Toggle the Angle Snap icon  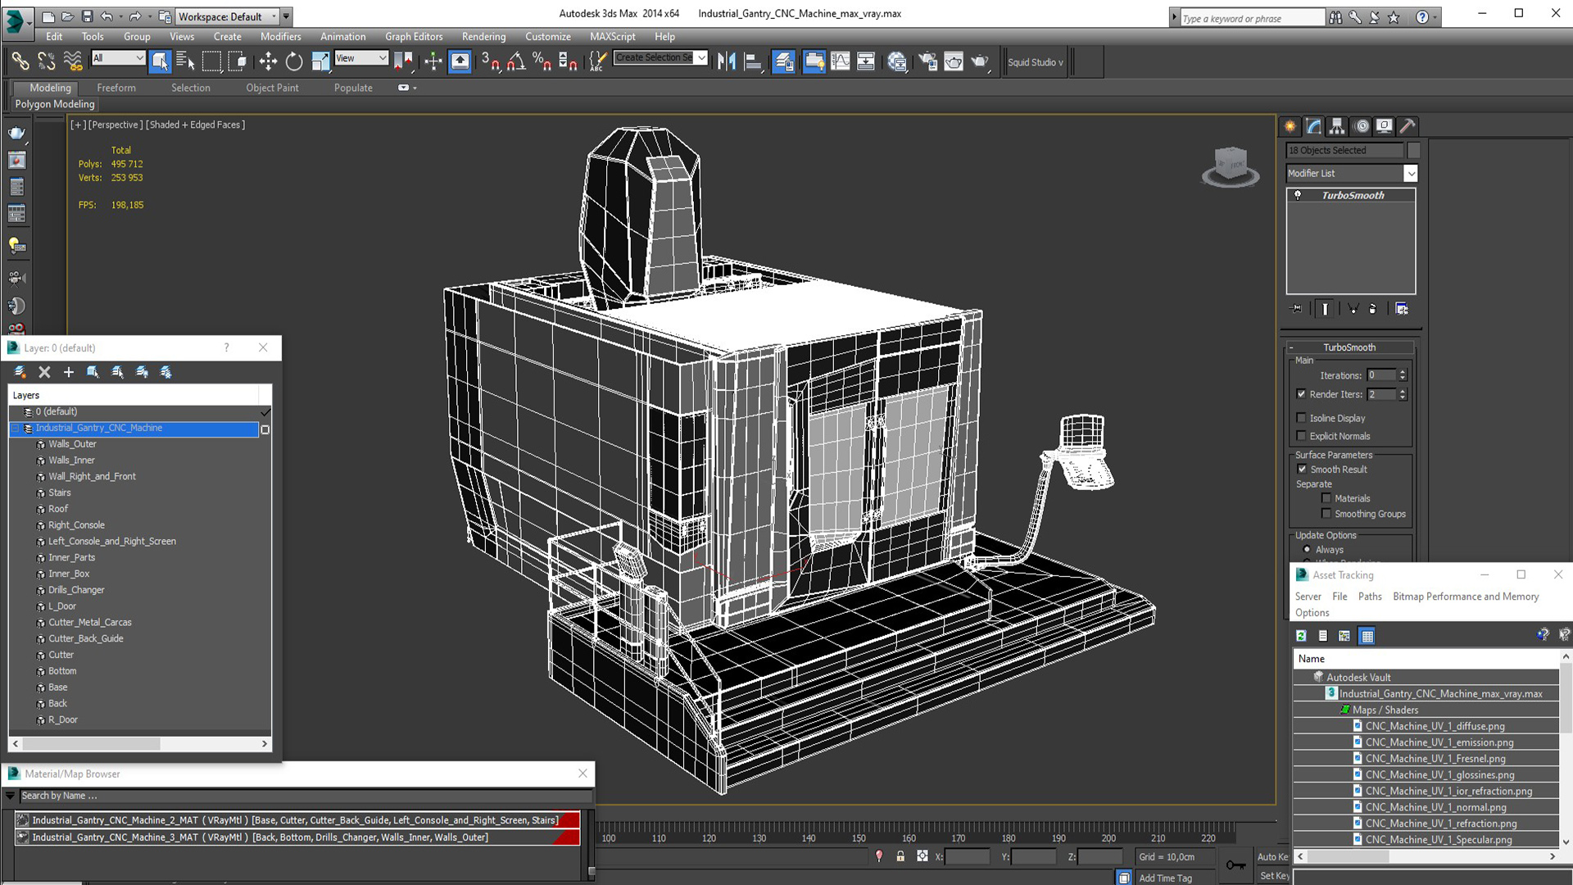(x=516, y=61)
